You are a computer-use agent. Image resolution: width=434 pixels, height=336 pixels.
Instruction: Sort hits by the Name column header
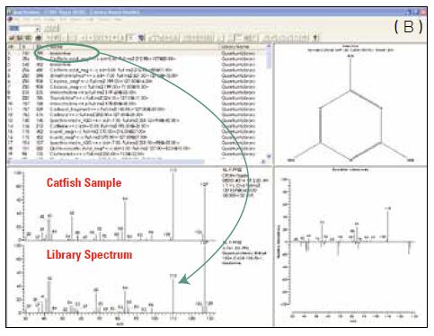(x=56, y=47)
